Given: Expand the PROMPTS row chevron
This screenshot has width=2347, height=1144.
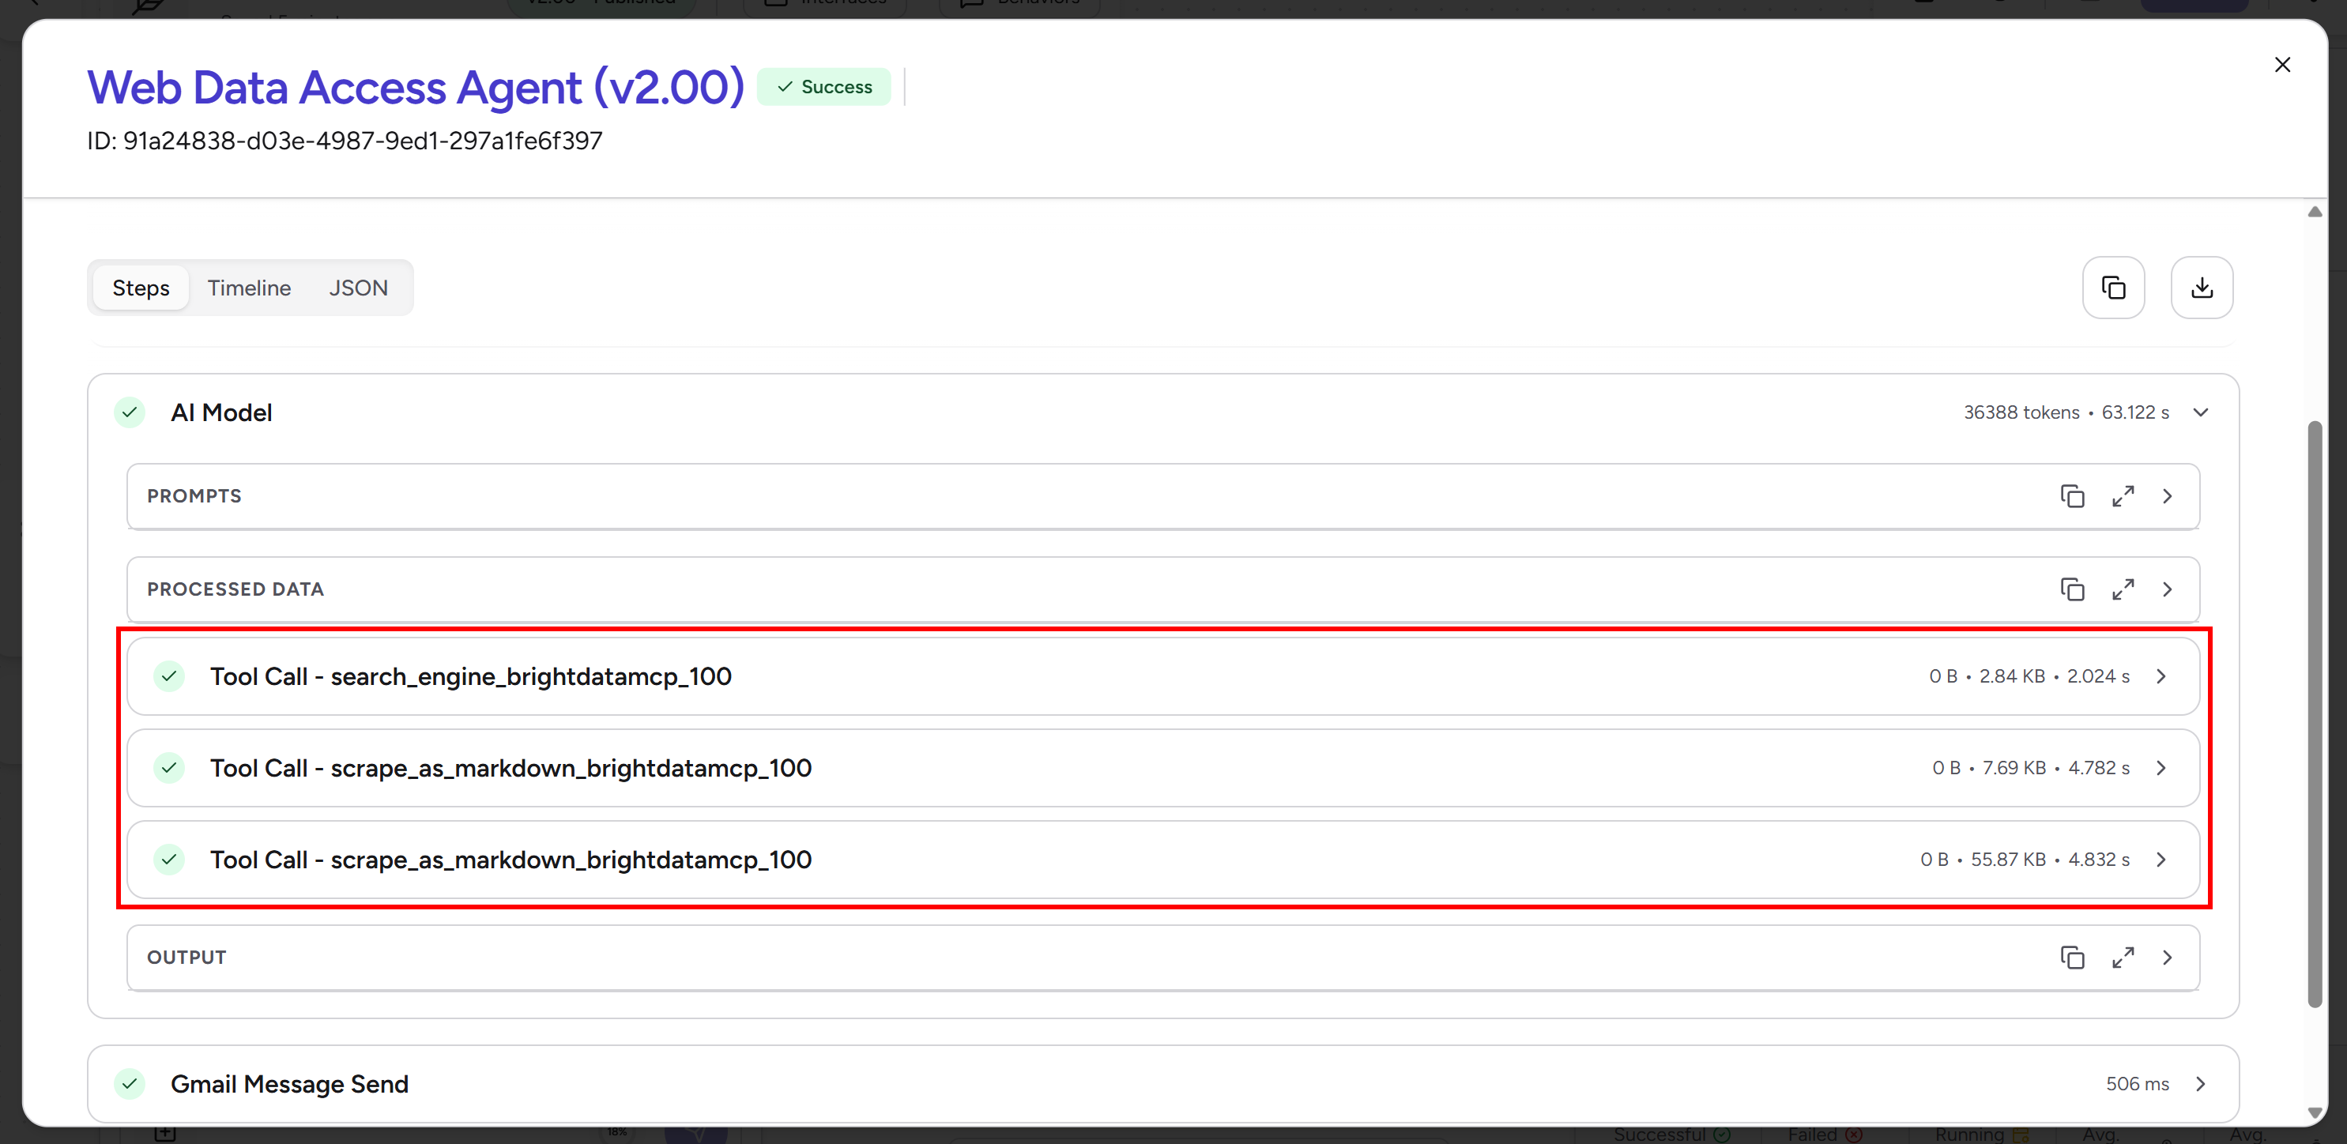Looking at the screenshot, I should pos(2168,496).
